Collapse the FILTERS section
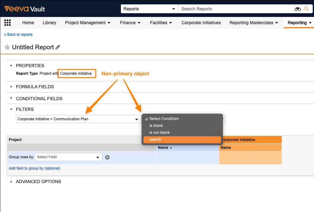 tap(11, 109)
